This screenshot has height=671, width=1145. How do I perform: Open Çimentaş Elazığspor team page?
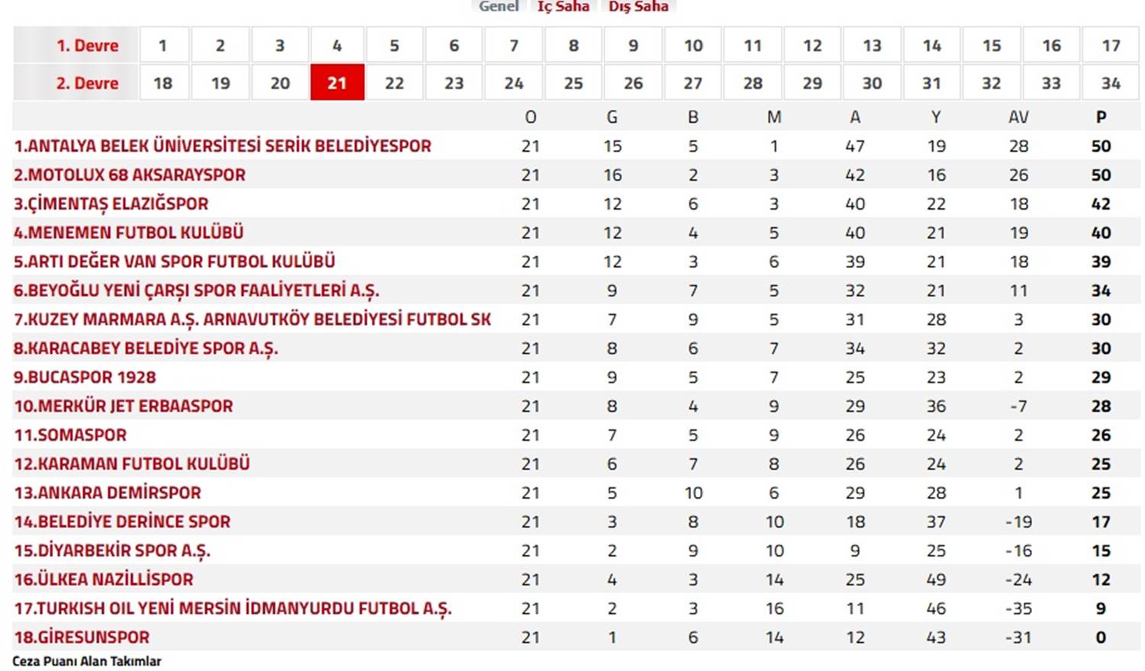[111, 204]
